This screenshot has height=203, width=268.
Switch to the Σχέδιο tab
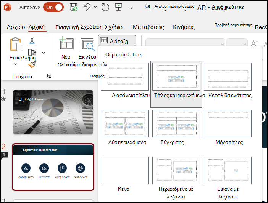(113, 27)
